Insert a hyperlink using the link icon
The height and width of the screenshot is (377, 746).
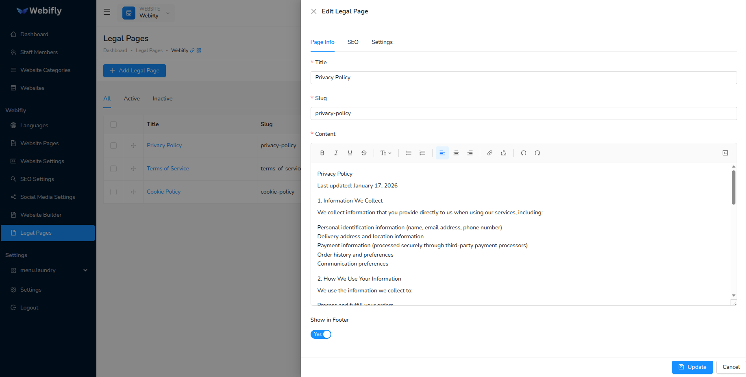tap(490, 153)
